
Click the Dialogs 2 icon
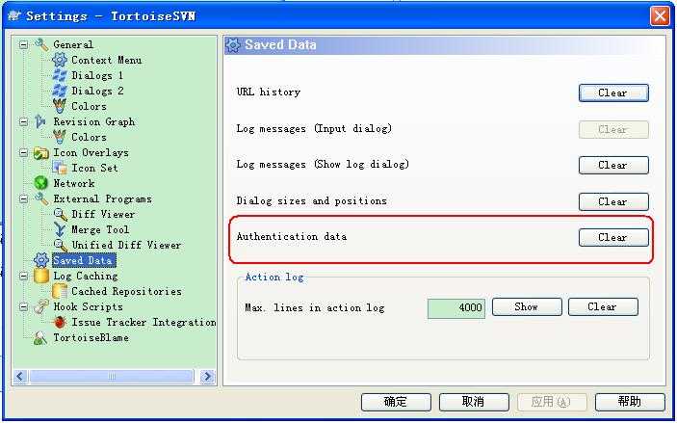pos(60,91)
